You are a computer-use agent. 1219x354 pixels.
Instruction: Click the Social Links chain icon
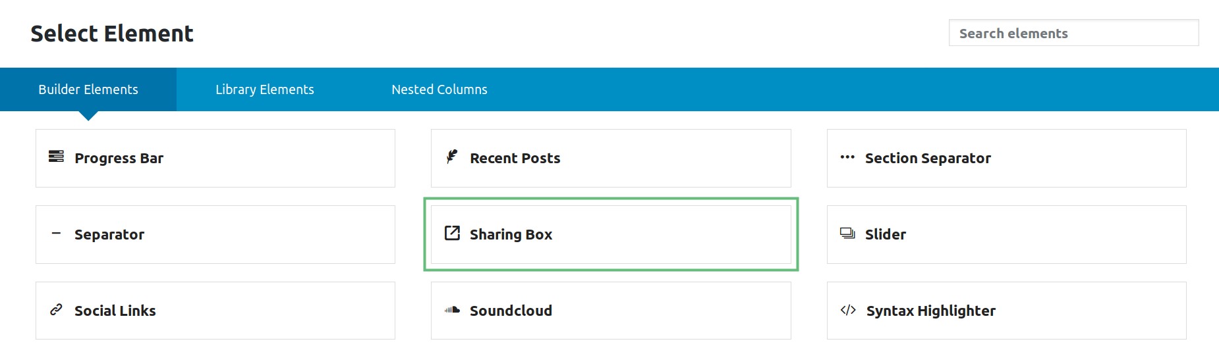coord(56,309)
